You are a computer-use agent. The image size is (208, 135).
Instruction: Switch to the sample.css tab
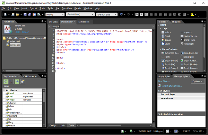(84, 22)
